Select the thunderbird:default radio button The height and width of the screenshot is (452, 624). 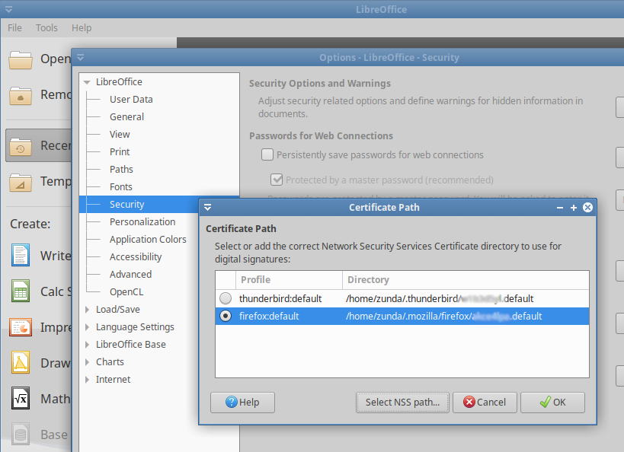point(226,298)
